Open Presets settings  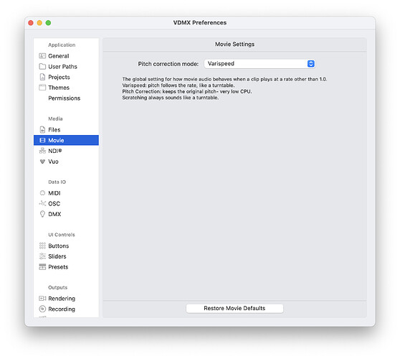click(x=66, y=267)
